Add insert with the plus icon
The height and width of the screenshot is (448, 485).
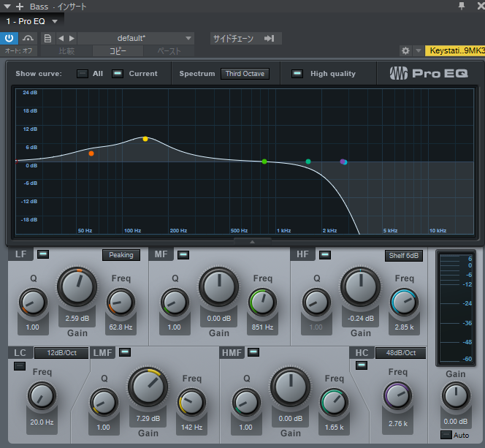coord(20,7)
